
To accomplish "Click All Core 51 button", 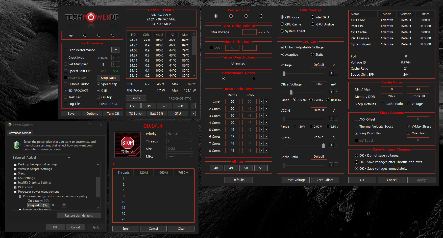I will tap(261, 168).
